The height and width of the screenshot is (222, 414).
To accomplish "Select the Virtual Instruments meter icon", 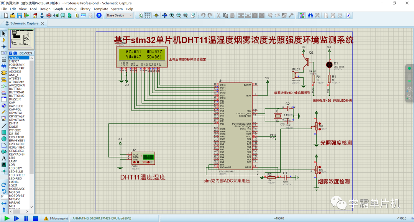I will coord(4,119).
